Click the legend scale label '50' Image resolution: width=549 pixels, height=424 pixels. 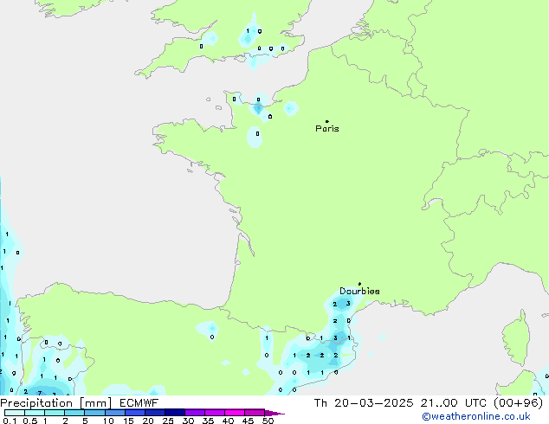(268, 421)
